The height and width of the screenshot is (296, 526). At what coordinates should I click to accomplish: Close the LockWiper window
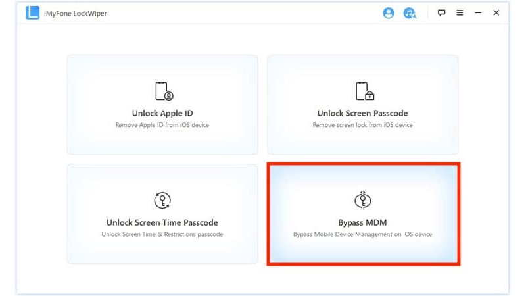coord(496,12)
